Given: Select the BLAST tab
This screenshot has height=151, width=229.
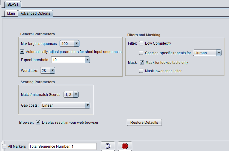Looking at the screenshot, I should [x=12, y=5].
